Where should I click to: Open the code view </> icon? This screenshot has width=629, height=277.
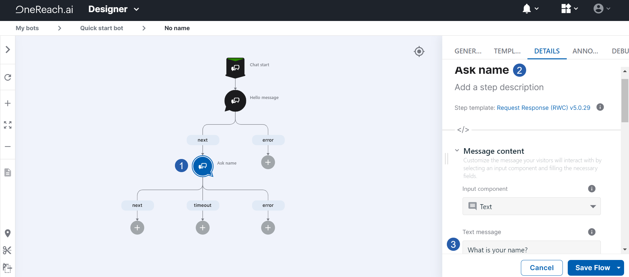coord(463,130)
